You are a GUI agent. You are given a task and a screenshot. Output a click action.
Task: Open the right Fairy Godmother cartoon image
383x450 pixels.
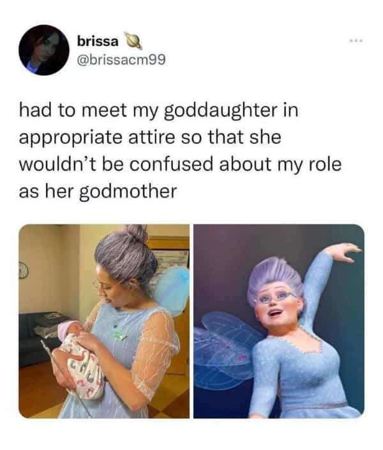[x=279, y=321]
